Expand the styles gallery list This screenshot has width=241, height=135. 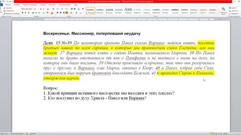pos(218,13)
